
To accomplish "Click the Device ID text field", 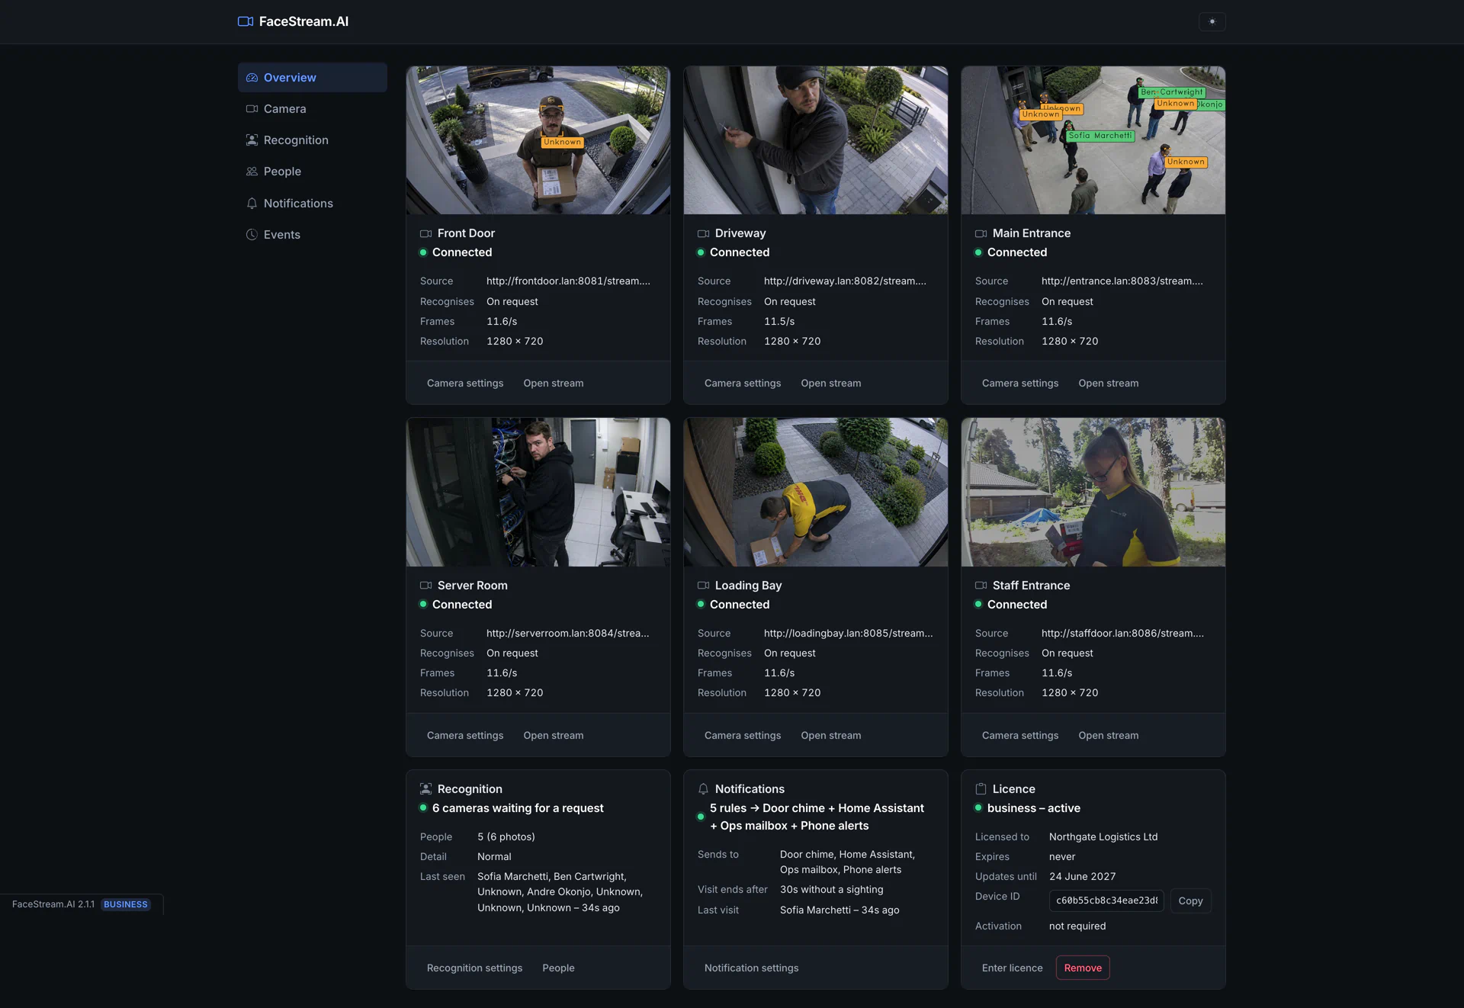I will 1106,901.
